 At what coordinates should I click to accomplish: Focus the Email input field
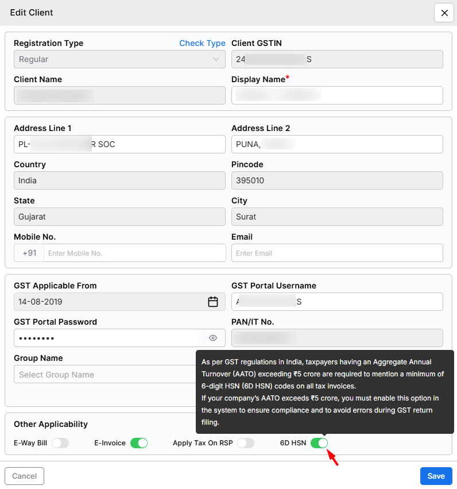tap(337, 253)
